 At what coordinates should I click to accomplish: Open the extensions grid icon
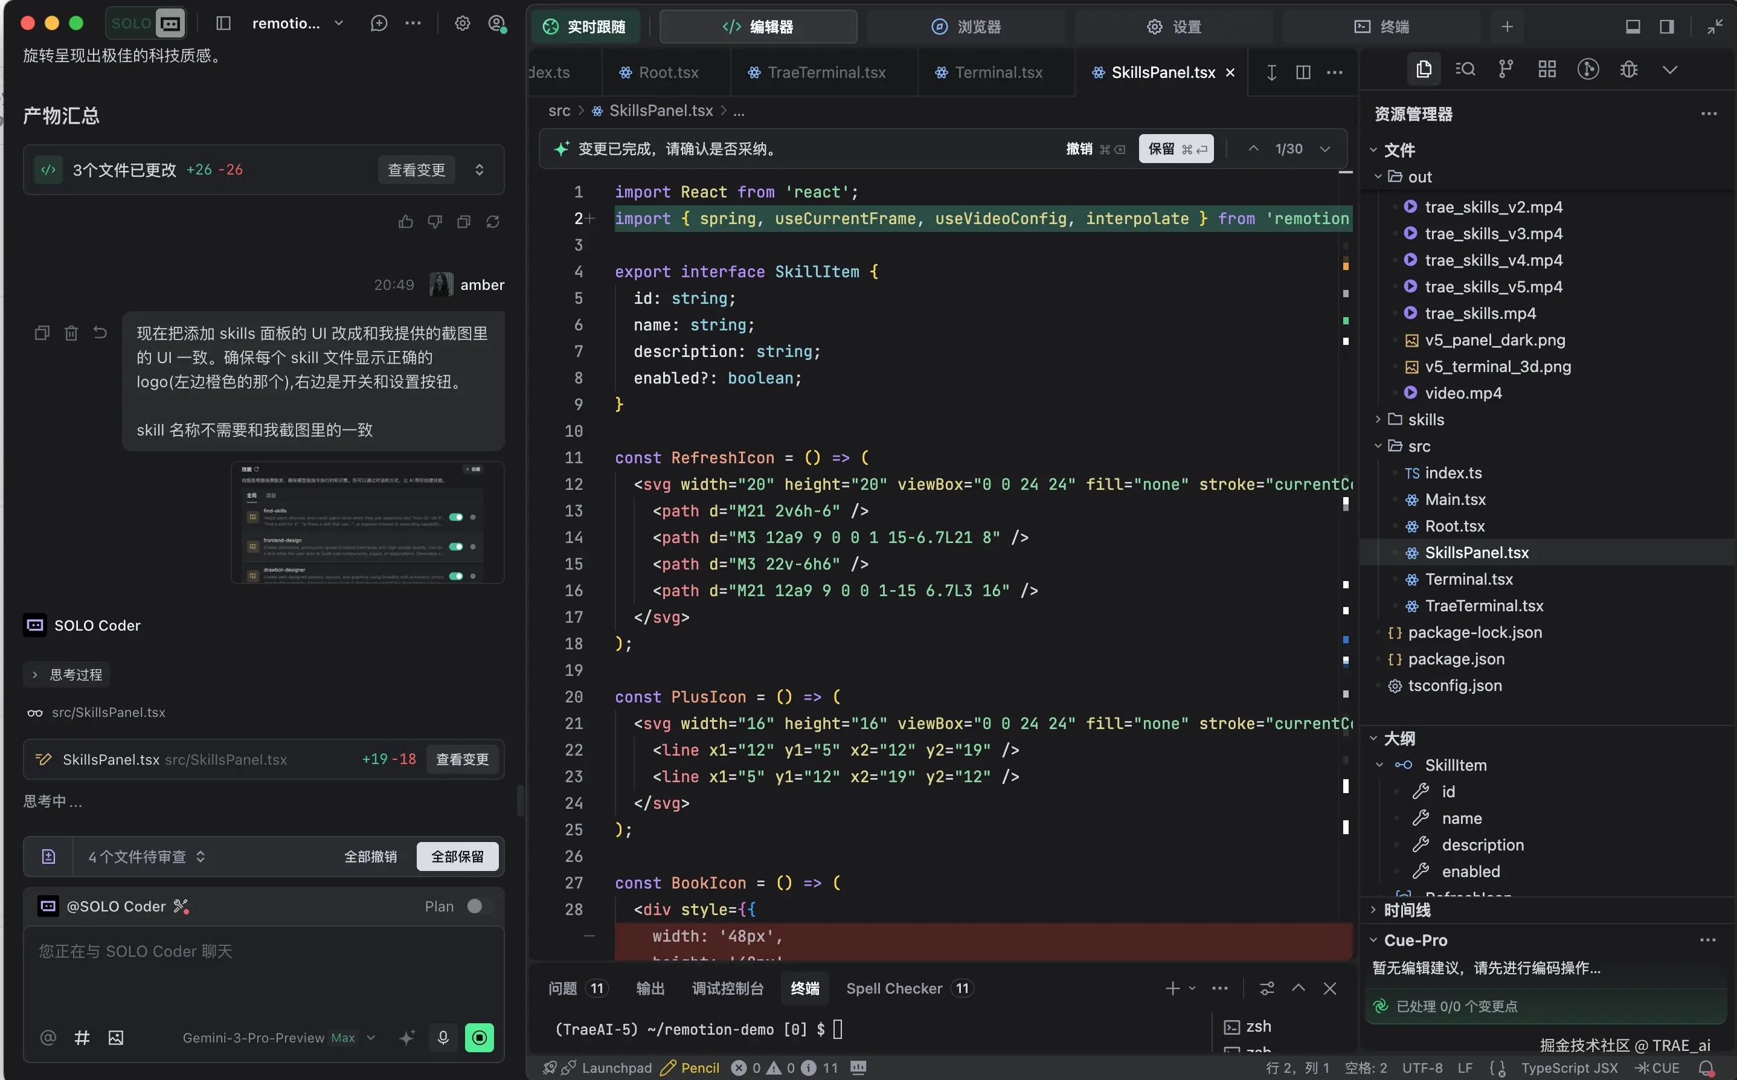[1547, 69]
